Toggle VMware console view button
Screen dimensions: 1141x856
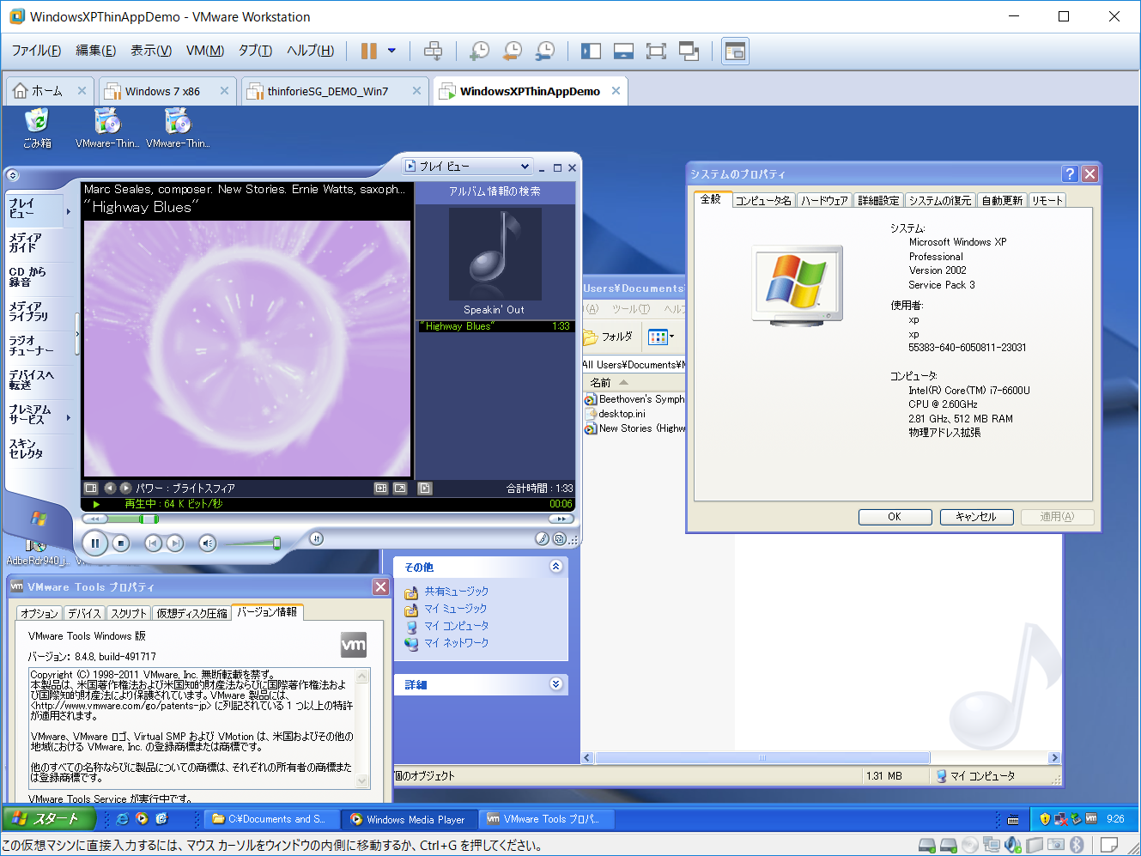tap(735, 51)
